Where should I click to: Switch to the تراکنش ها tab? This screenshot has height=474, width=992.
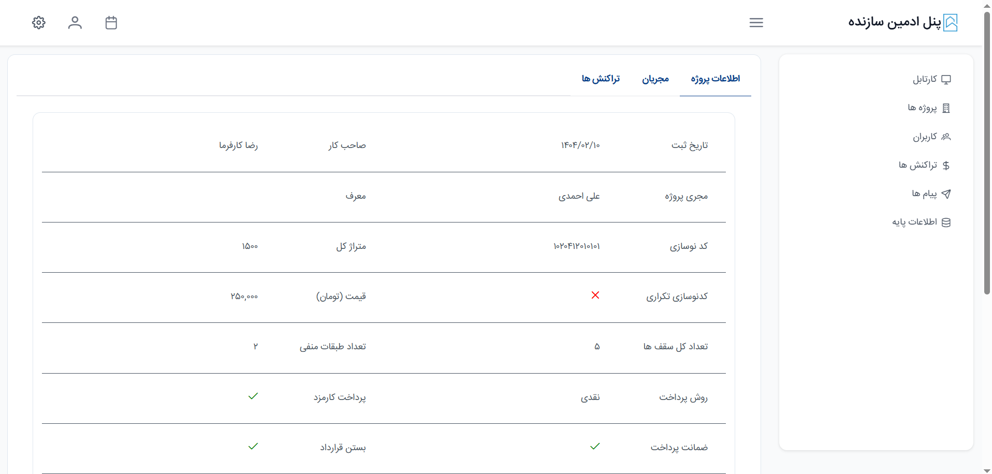(x=601, y=79)
